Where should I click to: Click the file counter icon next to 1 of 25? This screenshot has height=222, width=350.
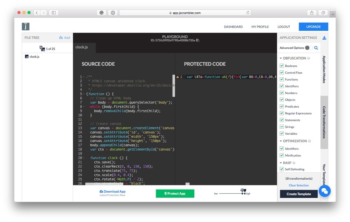42,49
